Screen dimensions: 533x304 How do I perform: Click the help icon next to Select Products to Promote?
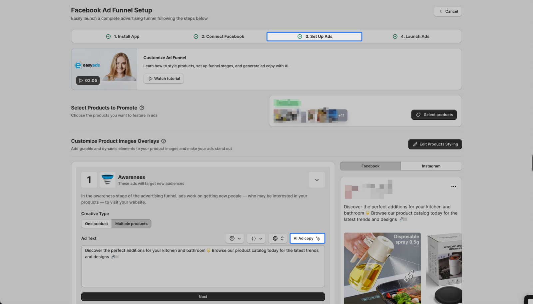[142, 108]
